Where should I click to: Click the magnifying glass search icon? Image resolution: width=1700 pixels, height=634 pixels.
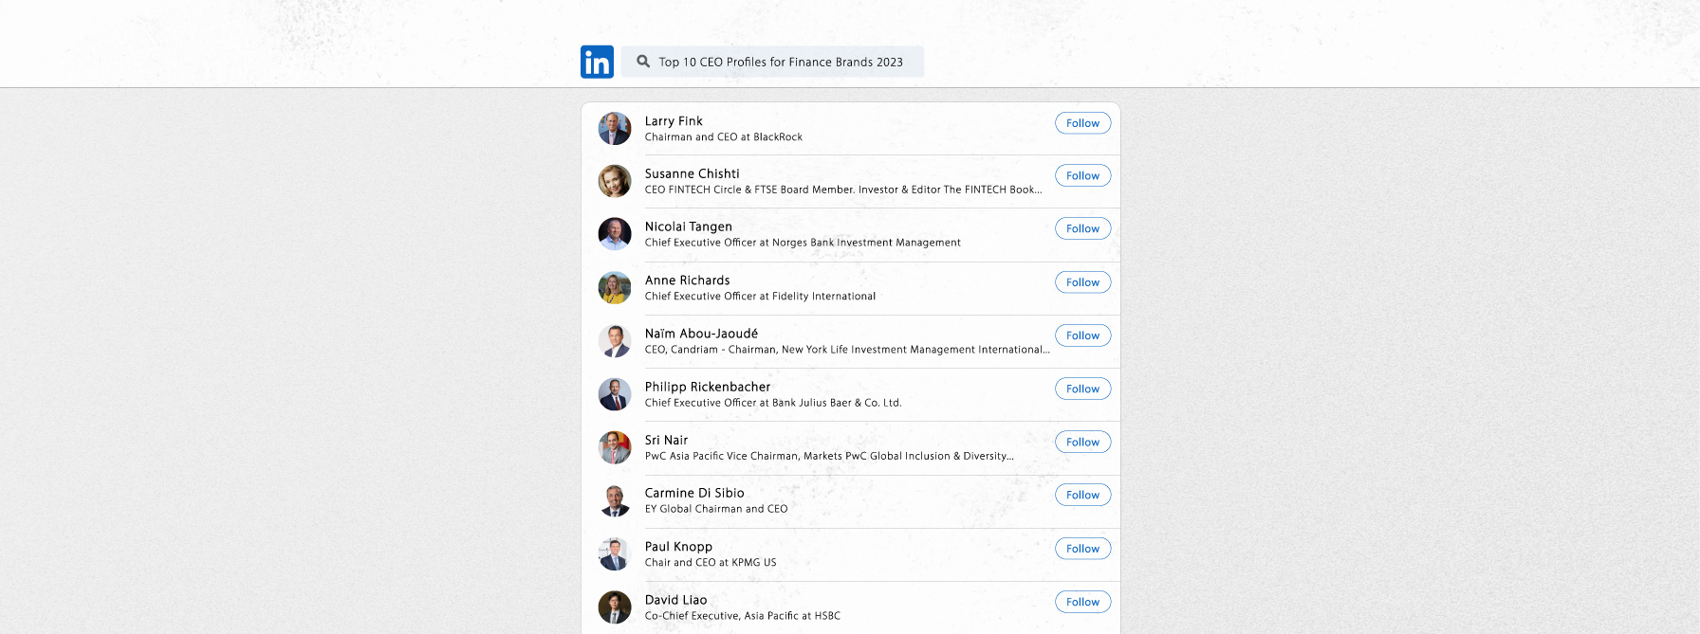[x=643, y=62]
